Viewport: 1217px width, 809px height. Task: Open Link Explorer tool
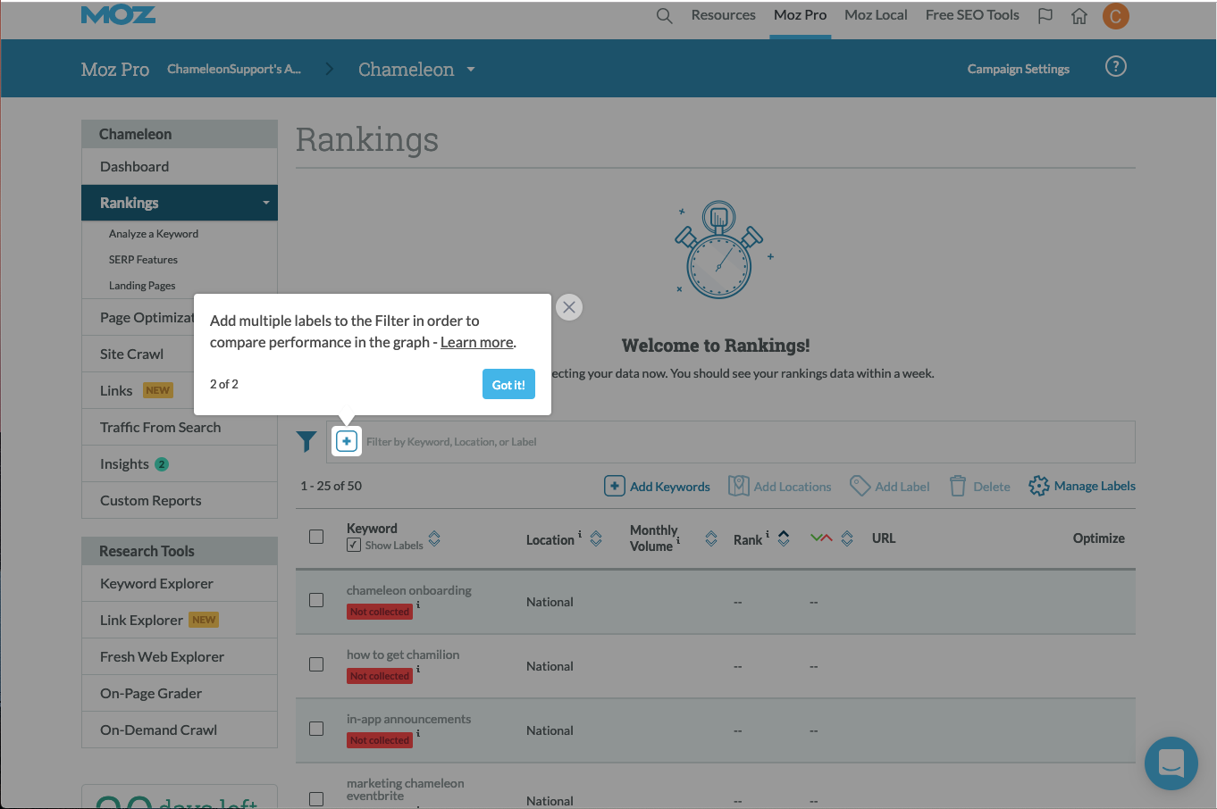[180, 621]
